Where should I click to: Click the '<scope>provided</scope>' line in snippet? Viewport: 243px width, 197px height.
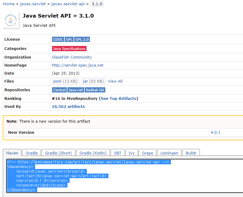pyautogui.click(x=41, y=185)
